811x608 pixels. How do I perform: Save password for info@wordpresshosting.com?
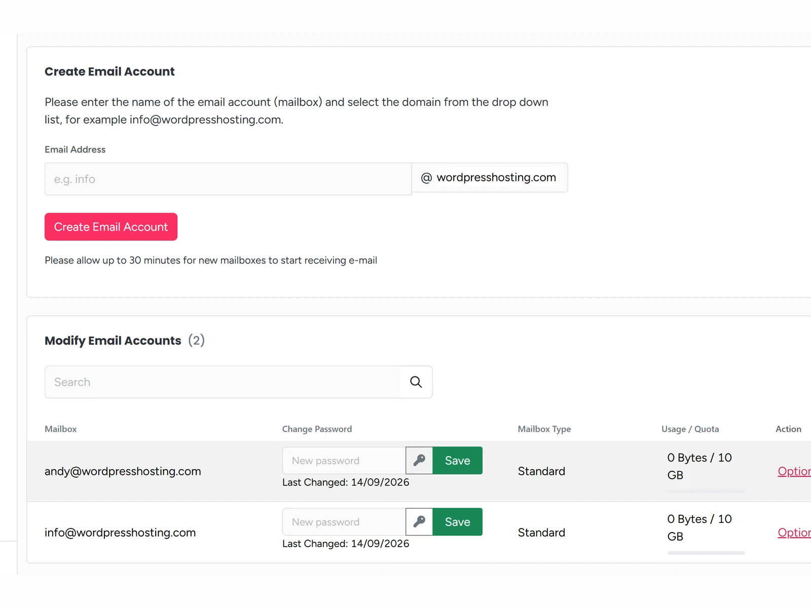[457, 522]
